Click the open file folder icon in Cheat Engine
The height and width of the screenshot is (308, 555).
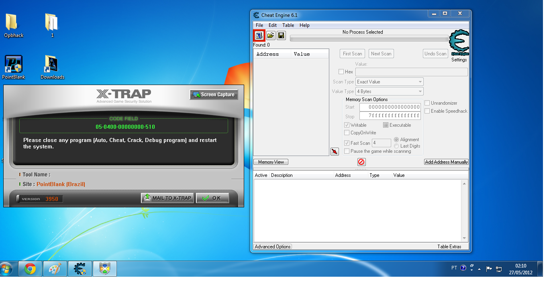point(271,36)
